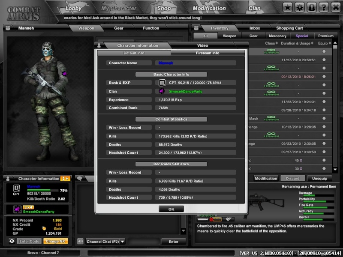Click the clan emblem above the Lv.4 badge
343x257 pixels.
click(17, 209)
